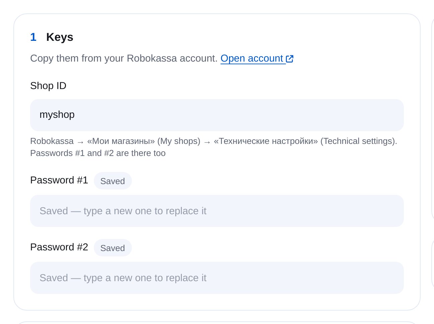Click into the Password #1 input field

pyautogui.click(x=217, y=211)
